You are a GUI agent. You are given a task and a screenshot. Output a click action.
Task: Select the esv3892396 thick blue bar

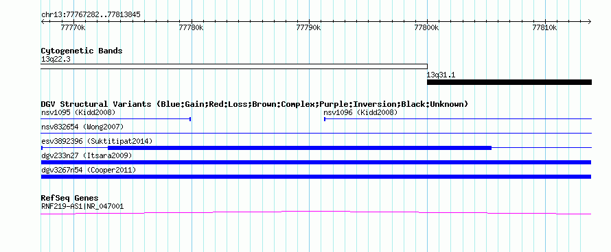tap(299, 148)
